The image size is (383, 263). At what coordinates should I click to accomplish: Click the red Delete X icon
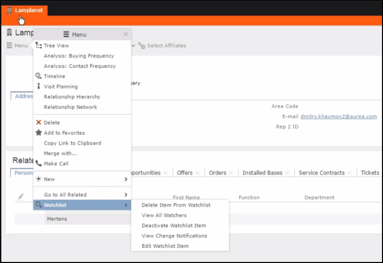click(x=39, y=123)
